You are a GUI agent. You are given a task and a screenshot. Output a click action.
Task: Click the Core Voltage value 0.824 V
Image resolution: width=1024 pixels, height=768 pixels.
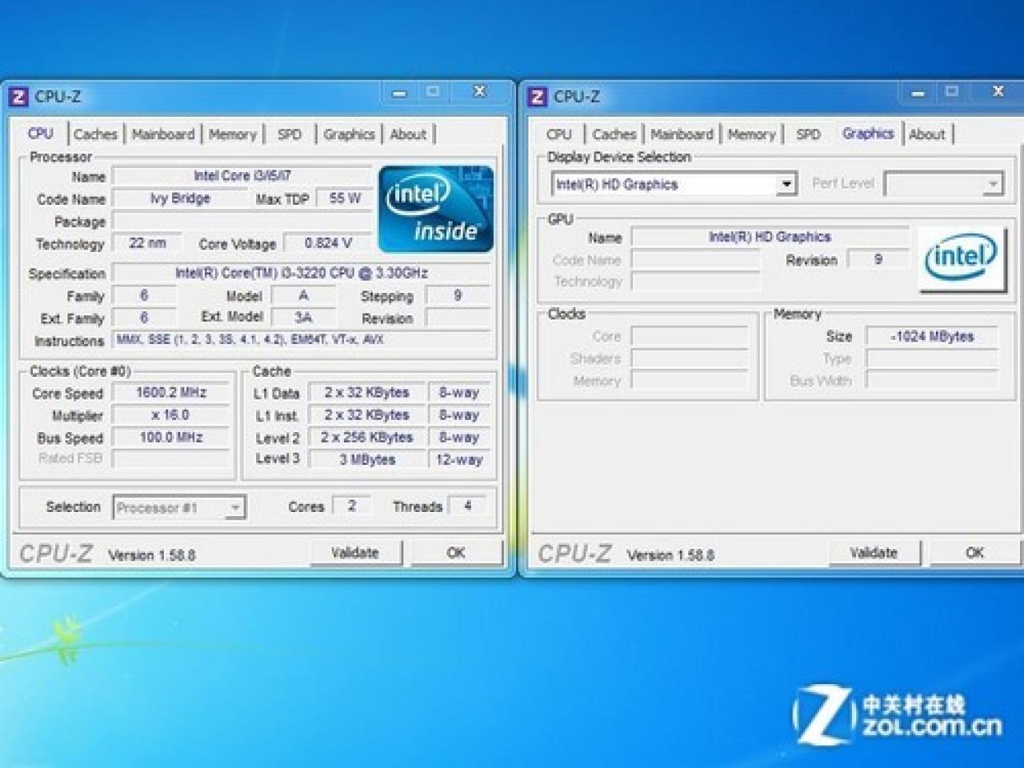[328, 243]
